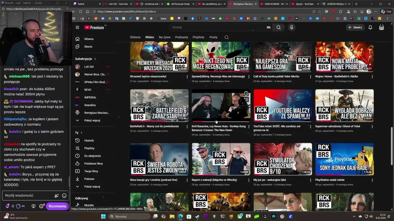Switch to the Główna channel tab
This screenshot has height=221, width=394.
135,37
